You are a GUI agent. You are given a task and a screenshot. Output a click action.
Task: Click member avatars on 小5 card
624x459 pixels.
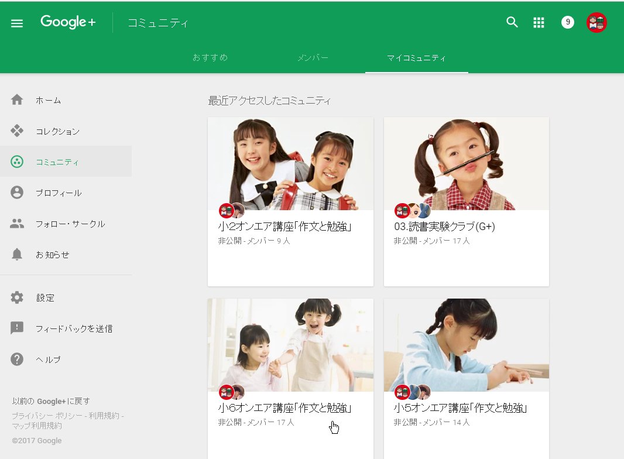click(412, 392)
